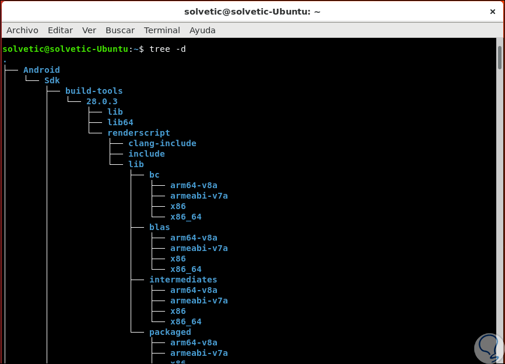Click the vertical scrollbar thumb

pyautogui.click(x=500, y=57)
